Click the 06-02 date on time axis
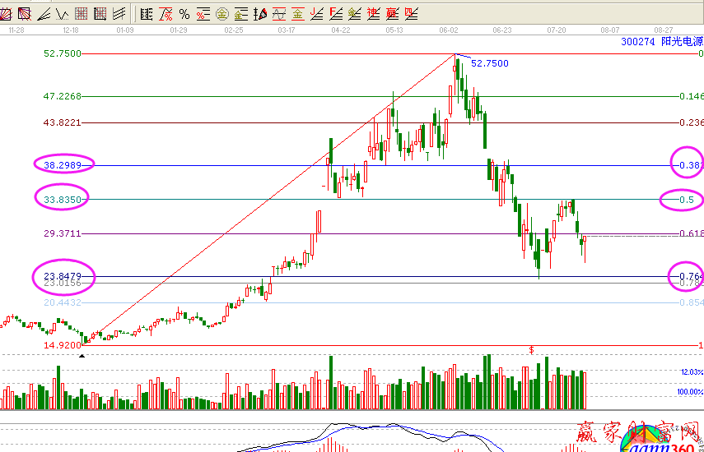This screenshot has width=704, height=452. click(x=449, y=30)
